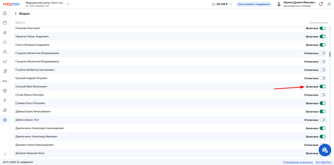
Task: Open the warehouse box icon in sidebar
Action: tap(5, 91)
